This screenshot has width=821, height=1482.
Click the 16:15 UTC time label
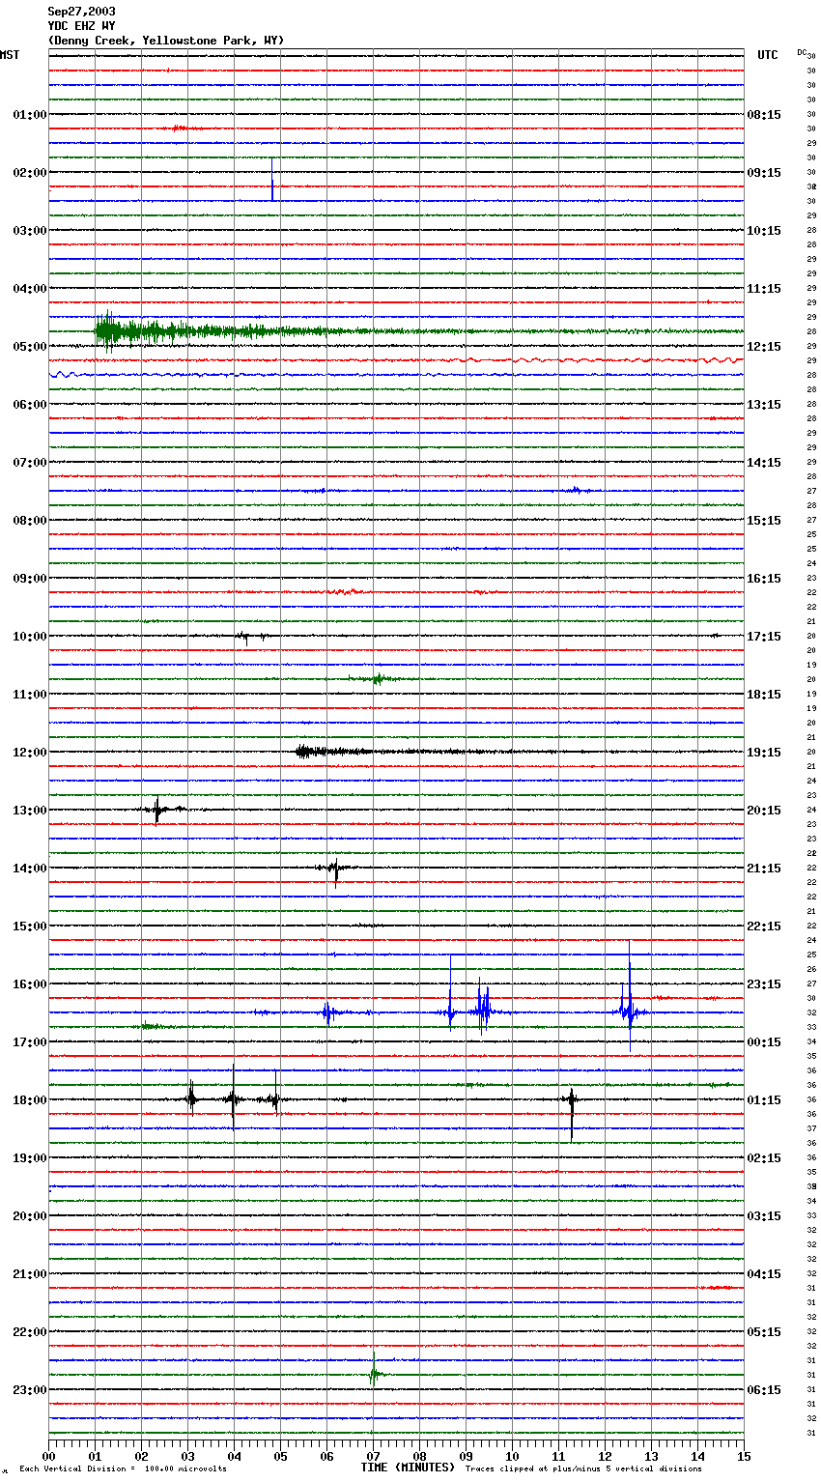click(x=764, y=579)
